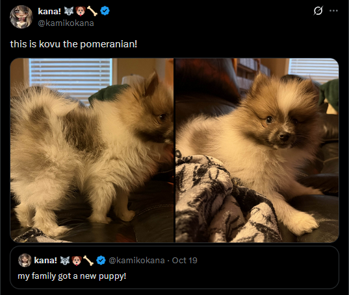Click the dog face emoji in header
The image size is (349, 295).
[x=81, y=11]
